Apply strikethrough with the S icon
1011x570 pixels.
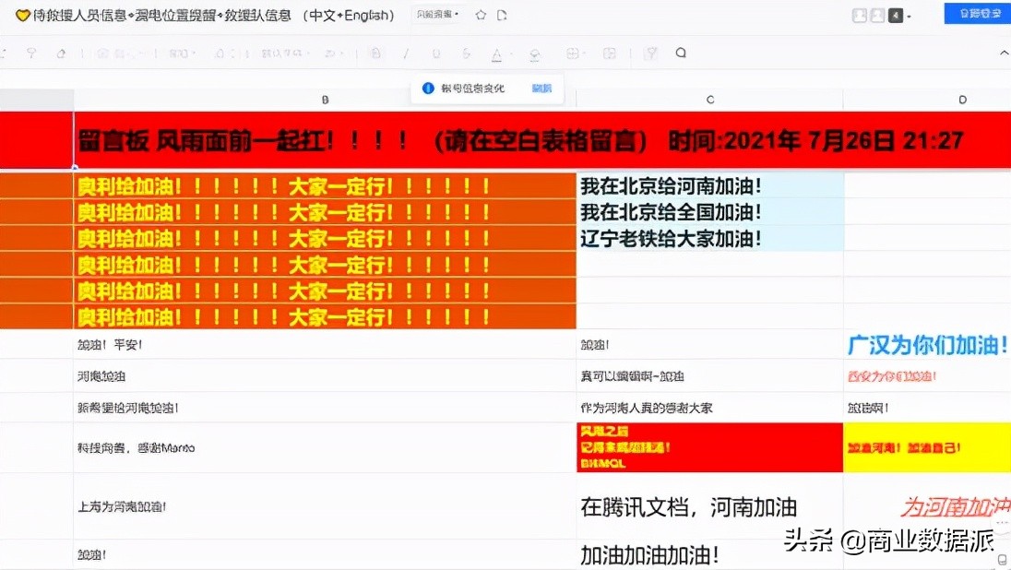click(466, 54)
